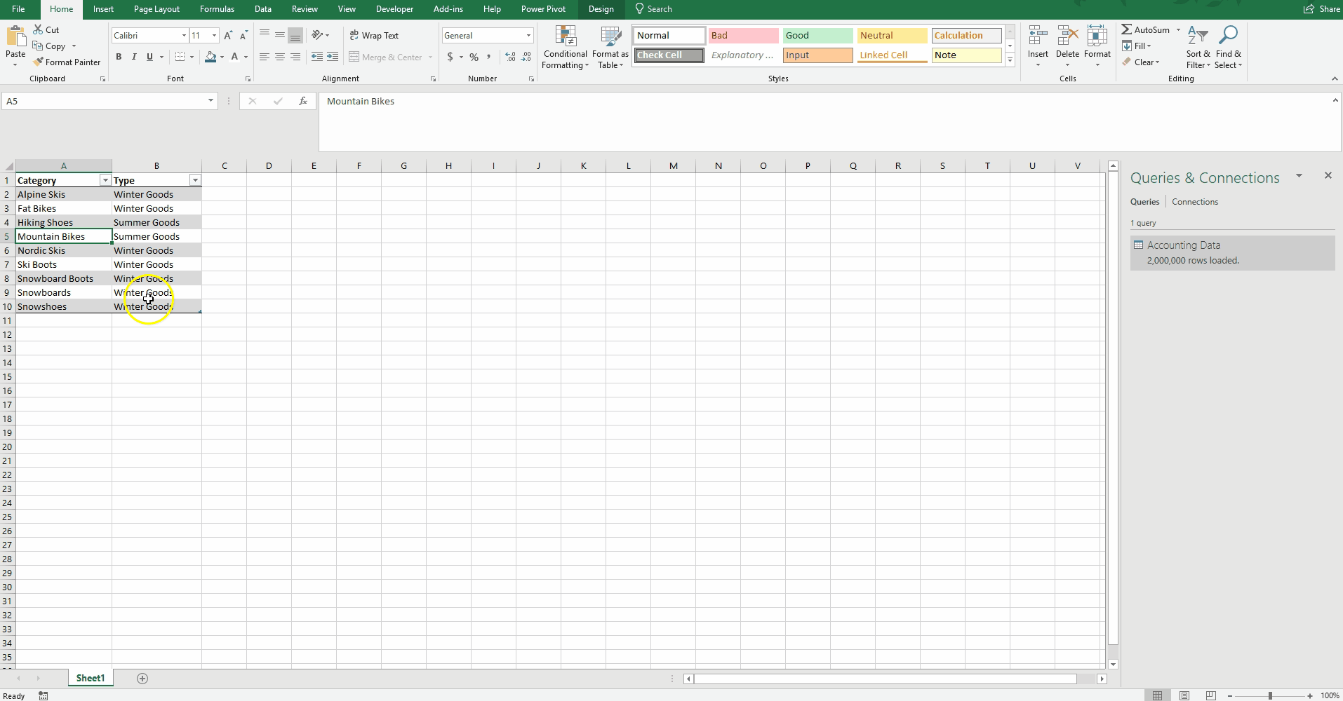Open the Find & Select tool

pos(1228,48)
